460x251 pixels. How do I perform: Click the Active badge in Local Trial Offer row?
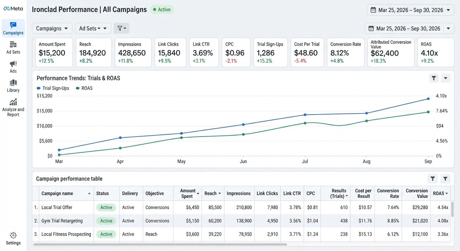click(x=106, y=208)
